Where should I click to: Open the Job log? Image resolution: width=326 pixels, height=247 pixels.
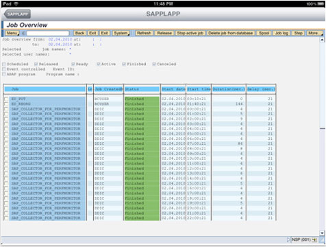click(x=281, y=33)
